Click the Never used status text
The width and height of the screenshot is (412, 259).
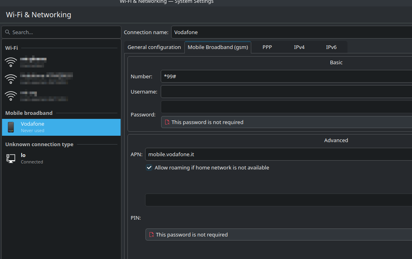pos(32,131)
